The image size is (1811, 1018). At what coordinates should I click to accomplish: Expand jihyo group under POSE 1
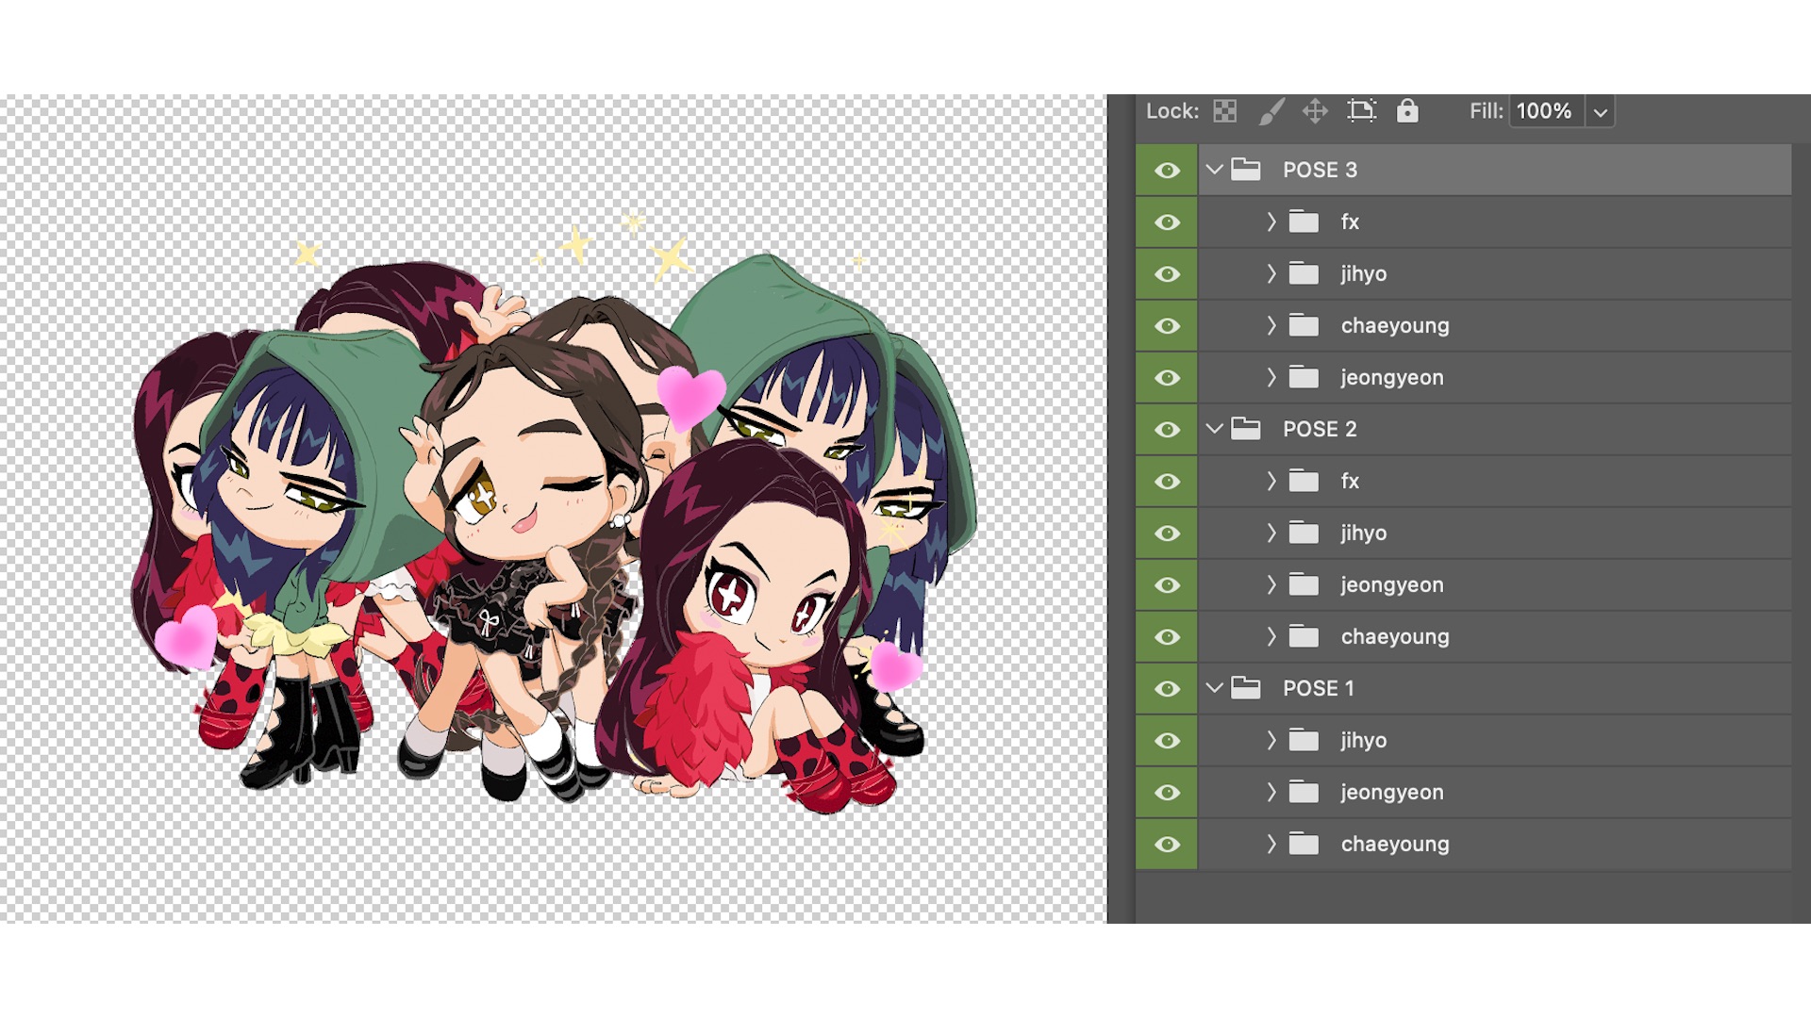coord(1271,740)
